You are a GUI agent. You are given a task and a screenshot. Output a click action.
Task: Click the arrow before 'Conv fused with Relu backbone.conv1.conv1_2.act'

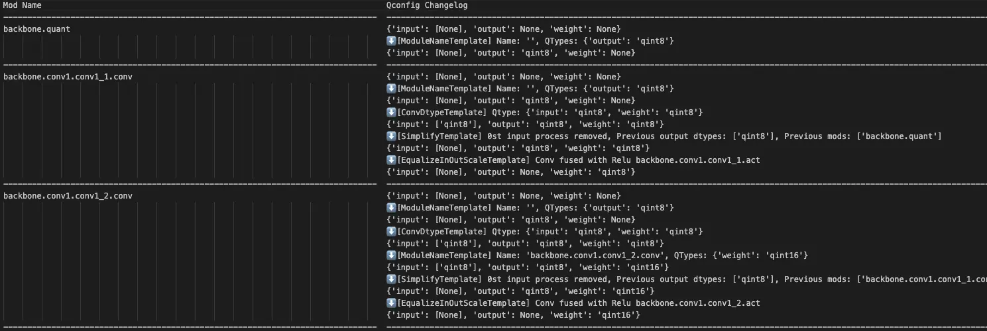tap(391, 303)
